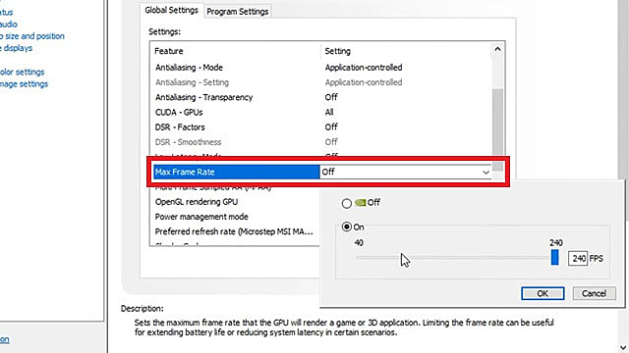Open the audio link in sidebar
Screen dimensions: 629x353
coord(9,24)
